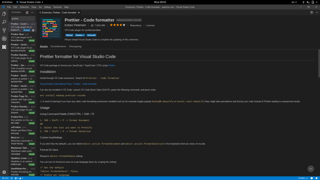Open the Debug view in activity bar
Viewport: 320px width, 180px height.
[x=4, y=38]
